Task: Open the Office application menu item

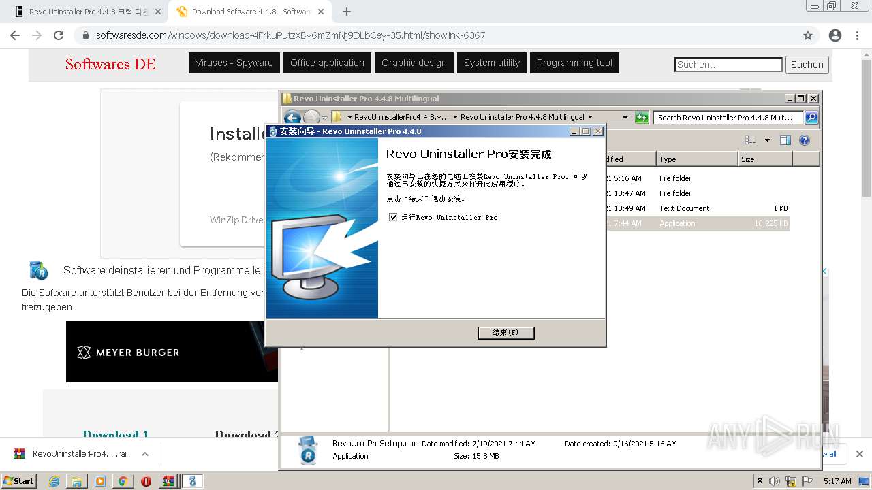Action: pyautogui.click(x=327, y=63)
